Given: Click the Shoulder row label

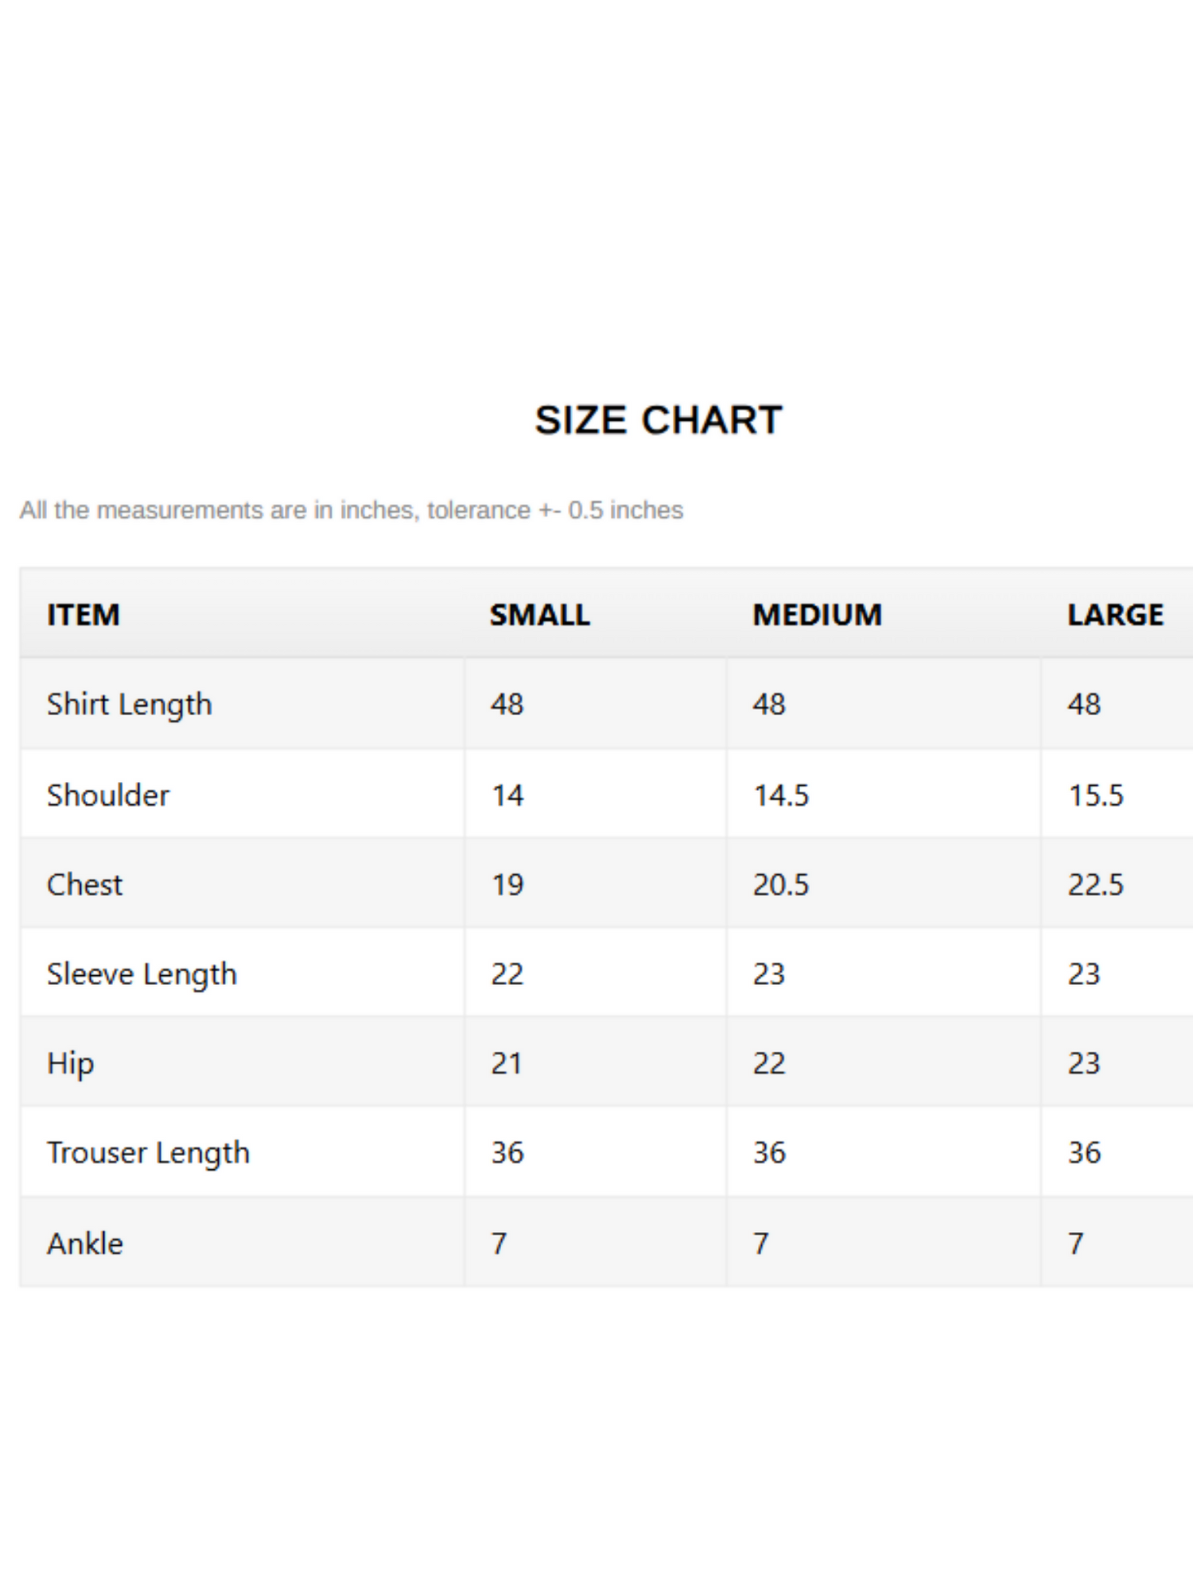Looking at the screenshot, I should pyautogui.click(x=108, y=795).
